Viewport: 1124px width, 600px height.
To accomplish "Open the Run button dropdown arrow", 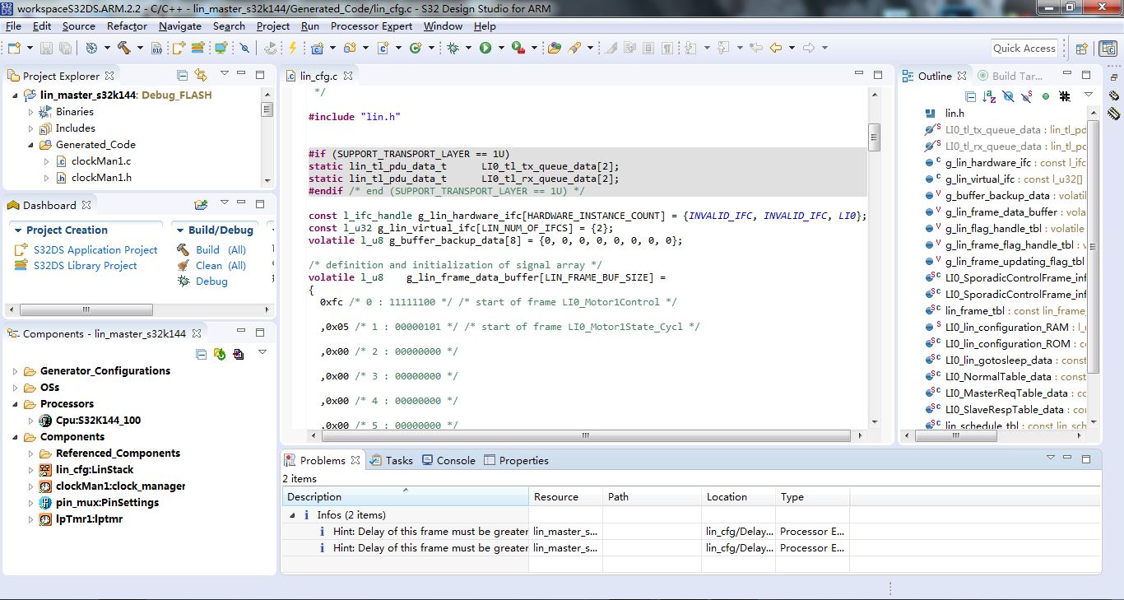I will click(x=499, y=48).
